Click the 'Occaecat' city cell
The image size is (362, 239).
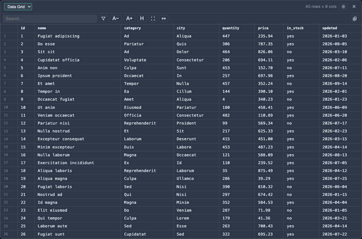[196, 155]
